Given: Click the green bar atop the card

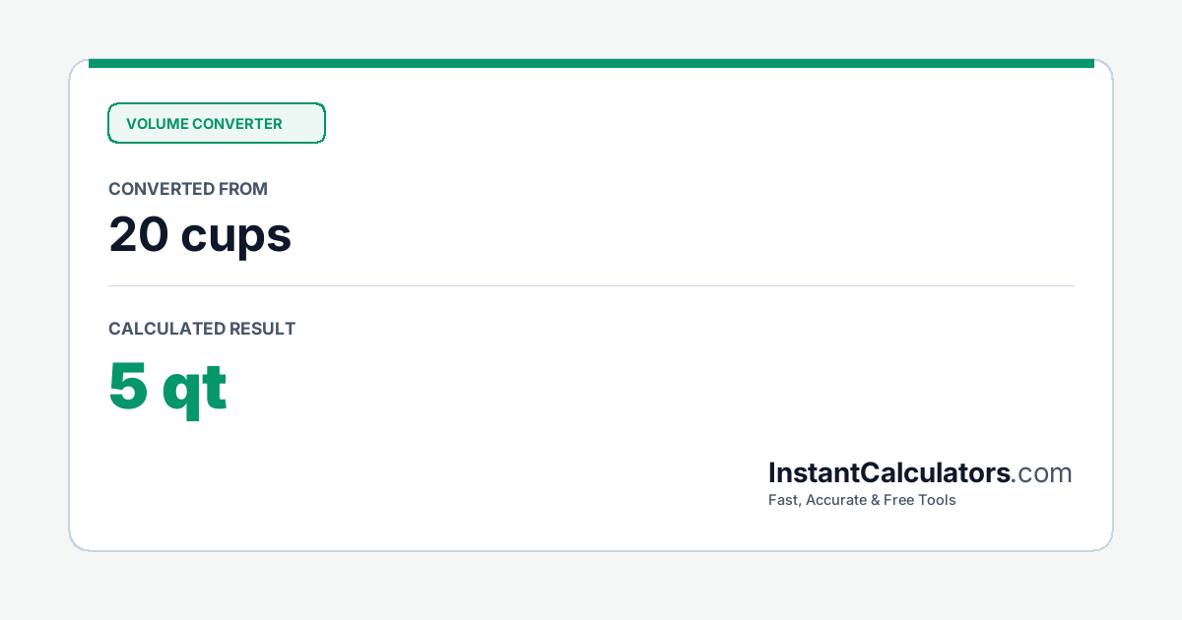Looking at the screenshot, I should [x=591, y=63].
